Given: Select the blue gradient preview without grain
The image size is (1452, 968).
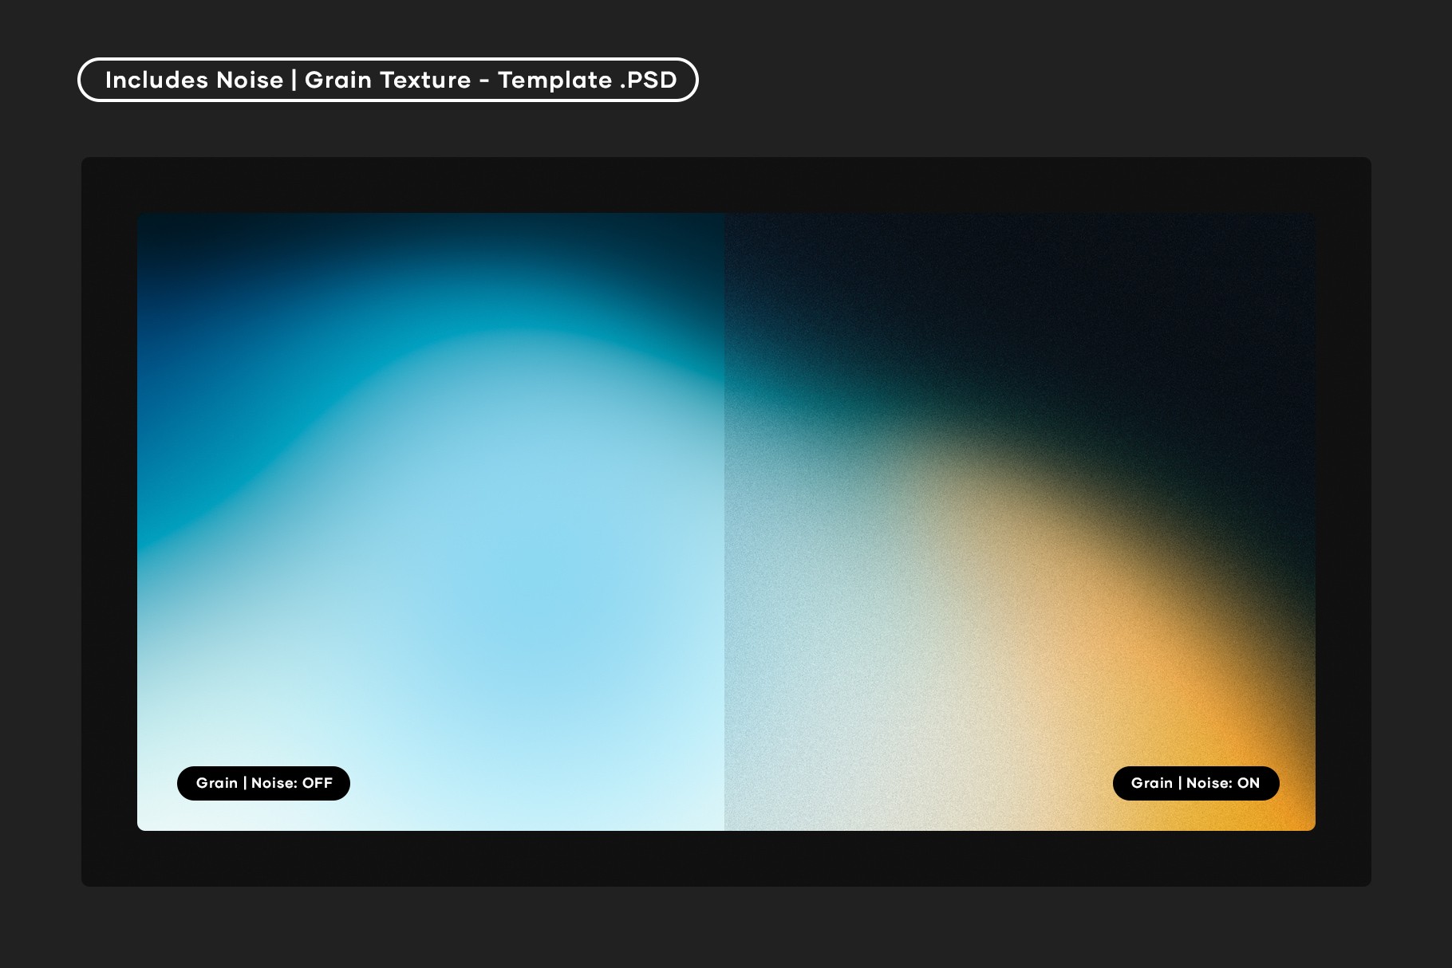Looking at the screenshot, I should (431, 521).
